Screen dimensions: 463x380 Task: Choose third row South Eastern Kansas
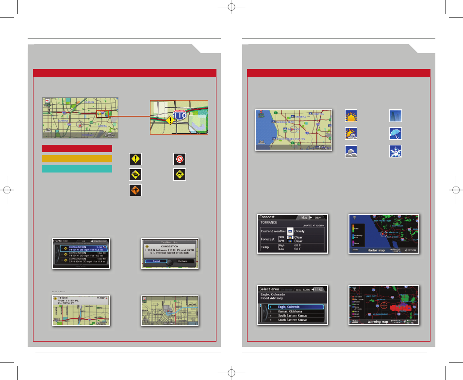pos(296,315)
